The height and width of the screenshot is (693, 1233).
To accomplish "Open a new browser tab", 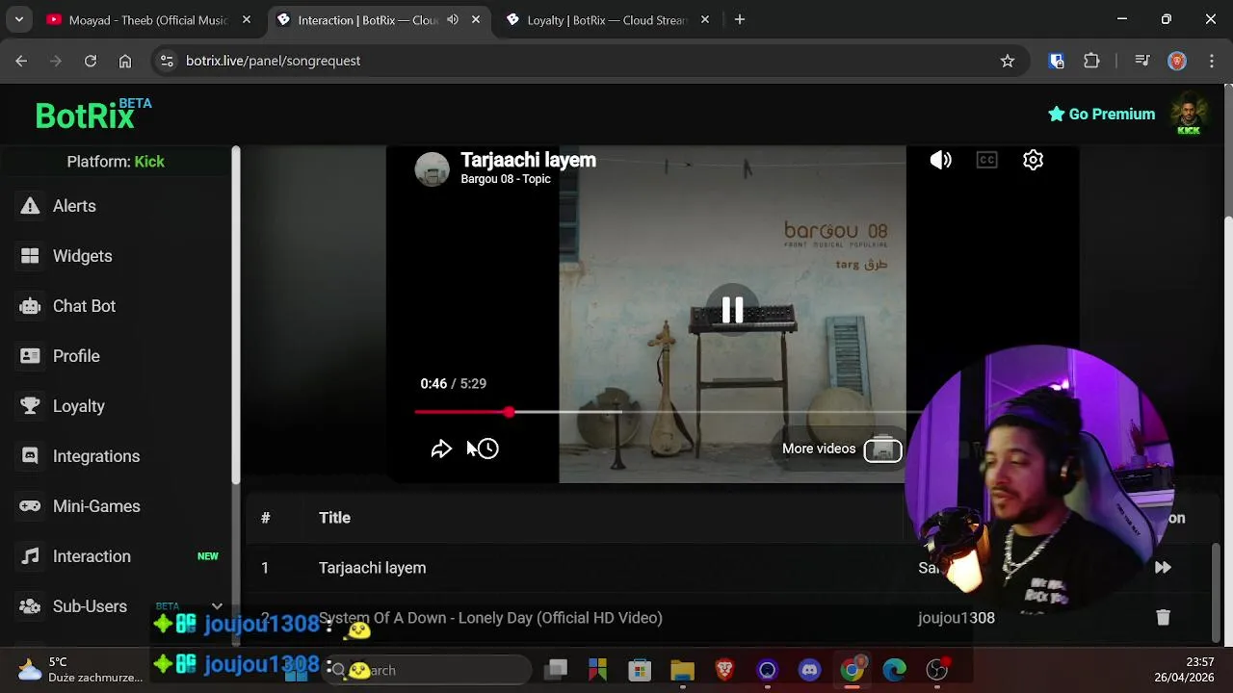I will click(x=740, y=19).
